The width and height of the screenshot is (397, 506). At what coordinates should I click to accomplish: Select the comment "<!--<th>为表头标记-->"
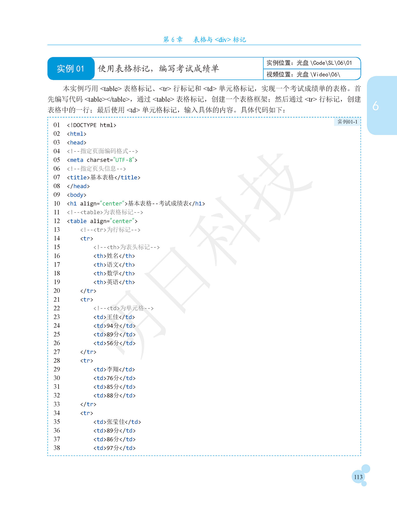coord(127,247)
